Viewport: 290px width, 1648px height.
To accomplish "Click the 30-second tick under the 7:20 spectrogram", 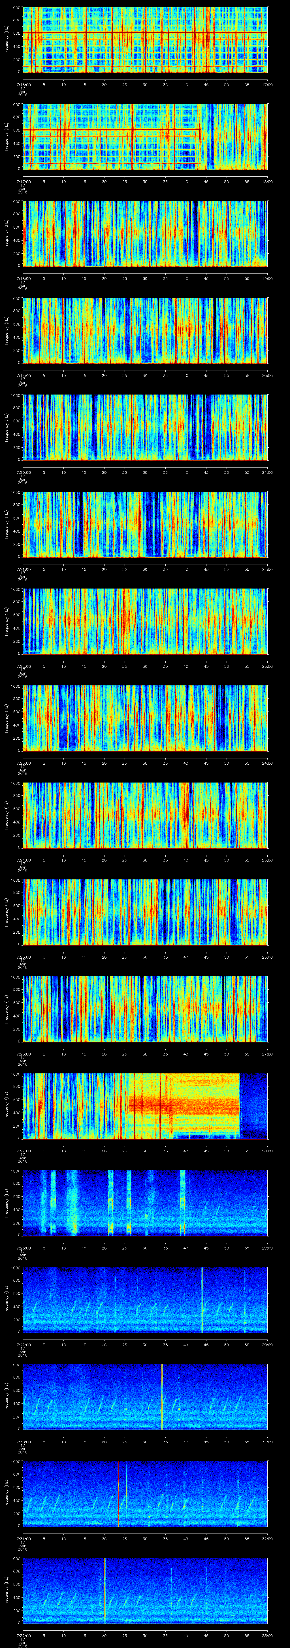I will [145, 472].
